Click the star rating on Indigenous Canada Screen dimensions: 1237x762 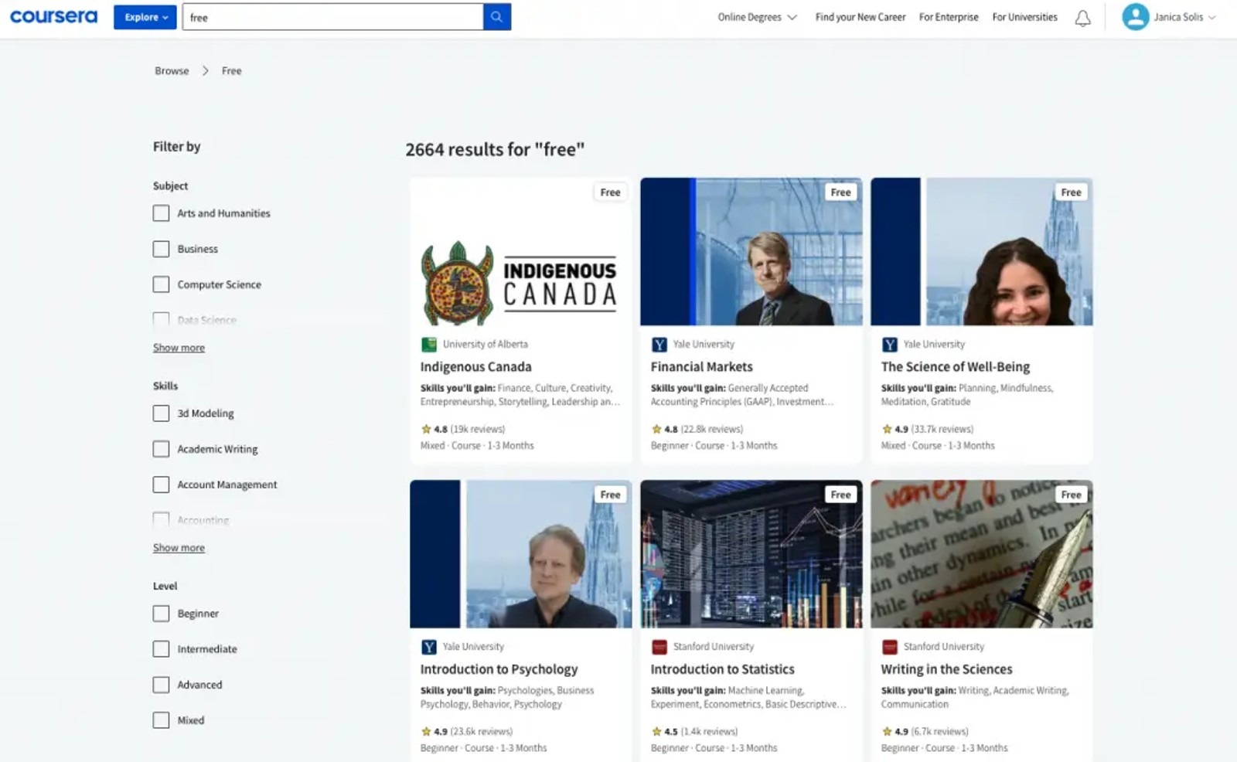click(x=434, y=429)
